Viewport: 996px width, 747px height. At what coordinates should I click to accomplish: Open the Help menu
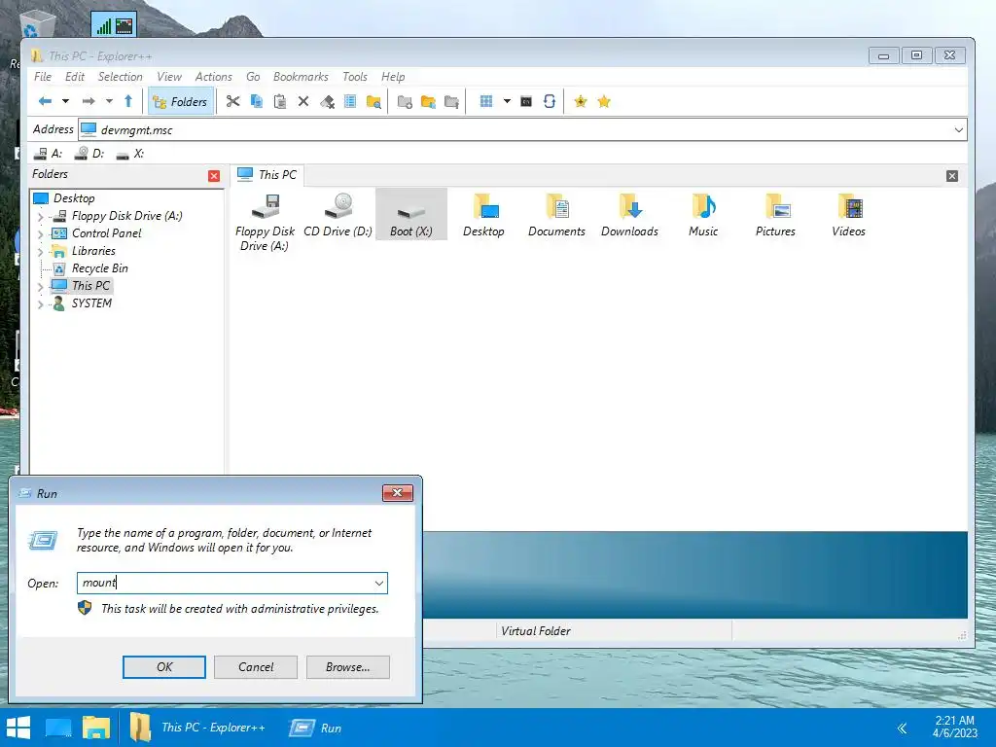(x=393, y=77)
